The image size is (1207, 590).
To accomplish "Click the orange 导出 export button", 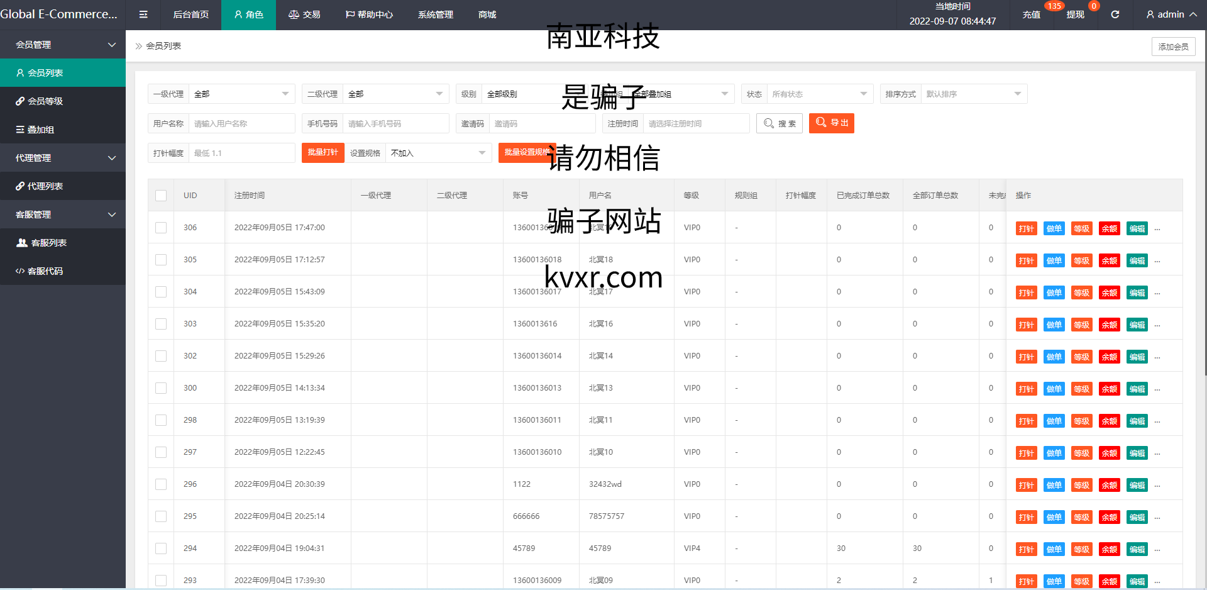I will [x=832, y=123].
